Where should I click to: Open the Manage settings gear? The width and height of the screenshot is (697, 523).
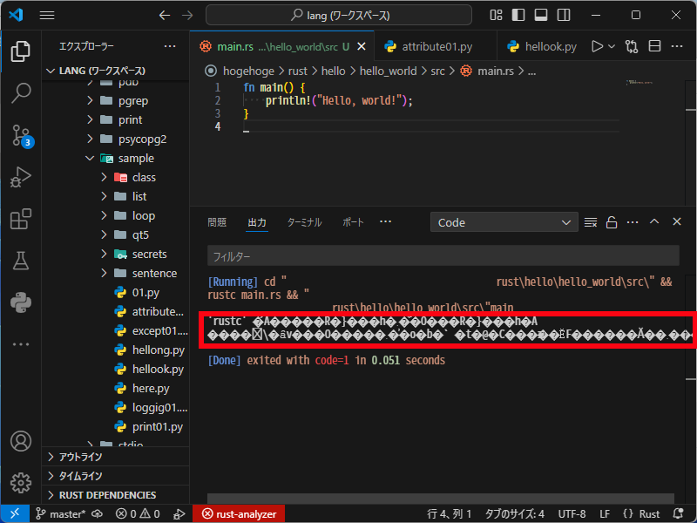pyautogui.click(x=20, y=483)
